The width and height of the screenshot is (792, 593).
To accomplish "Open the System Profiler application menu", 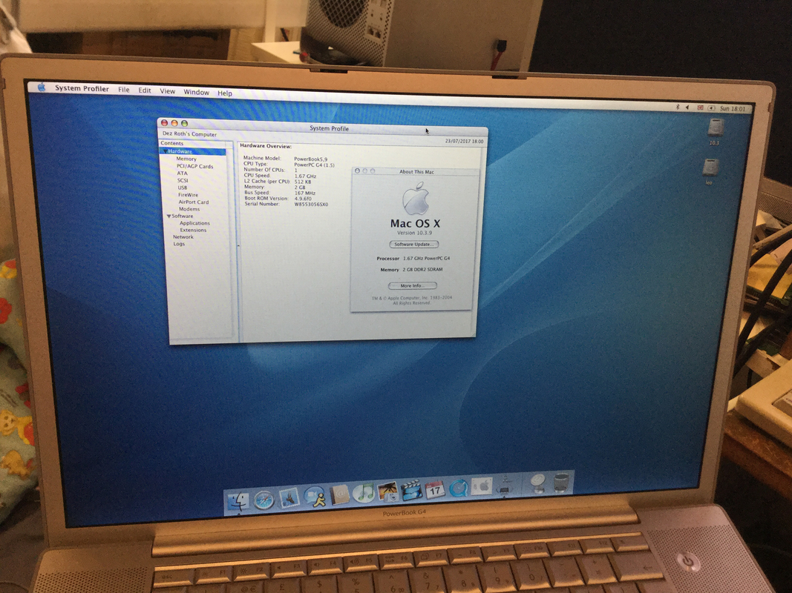I will (x=82, y=88).
